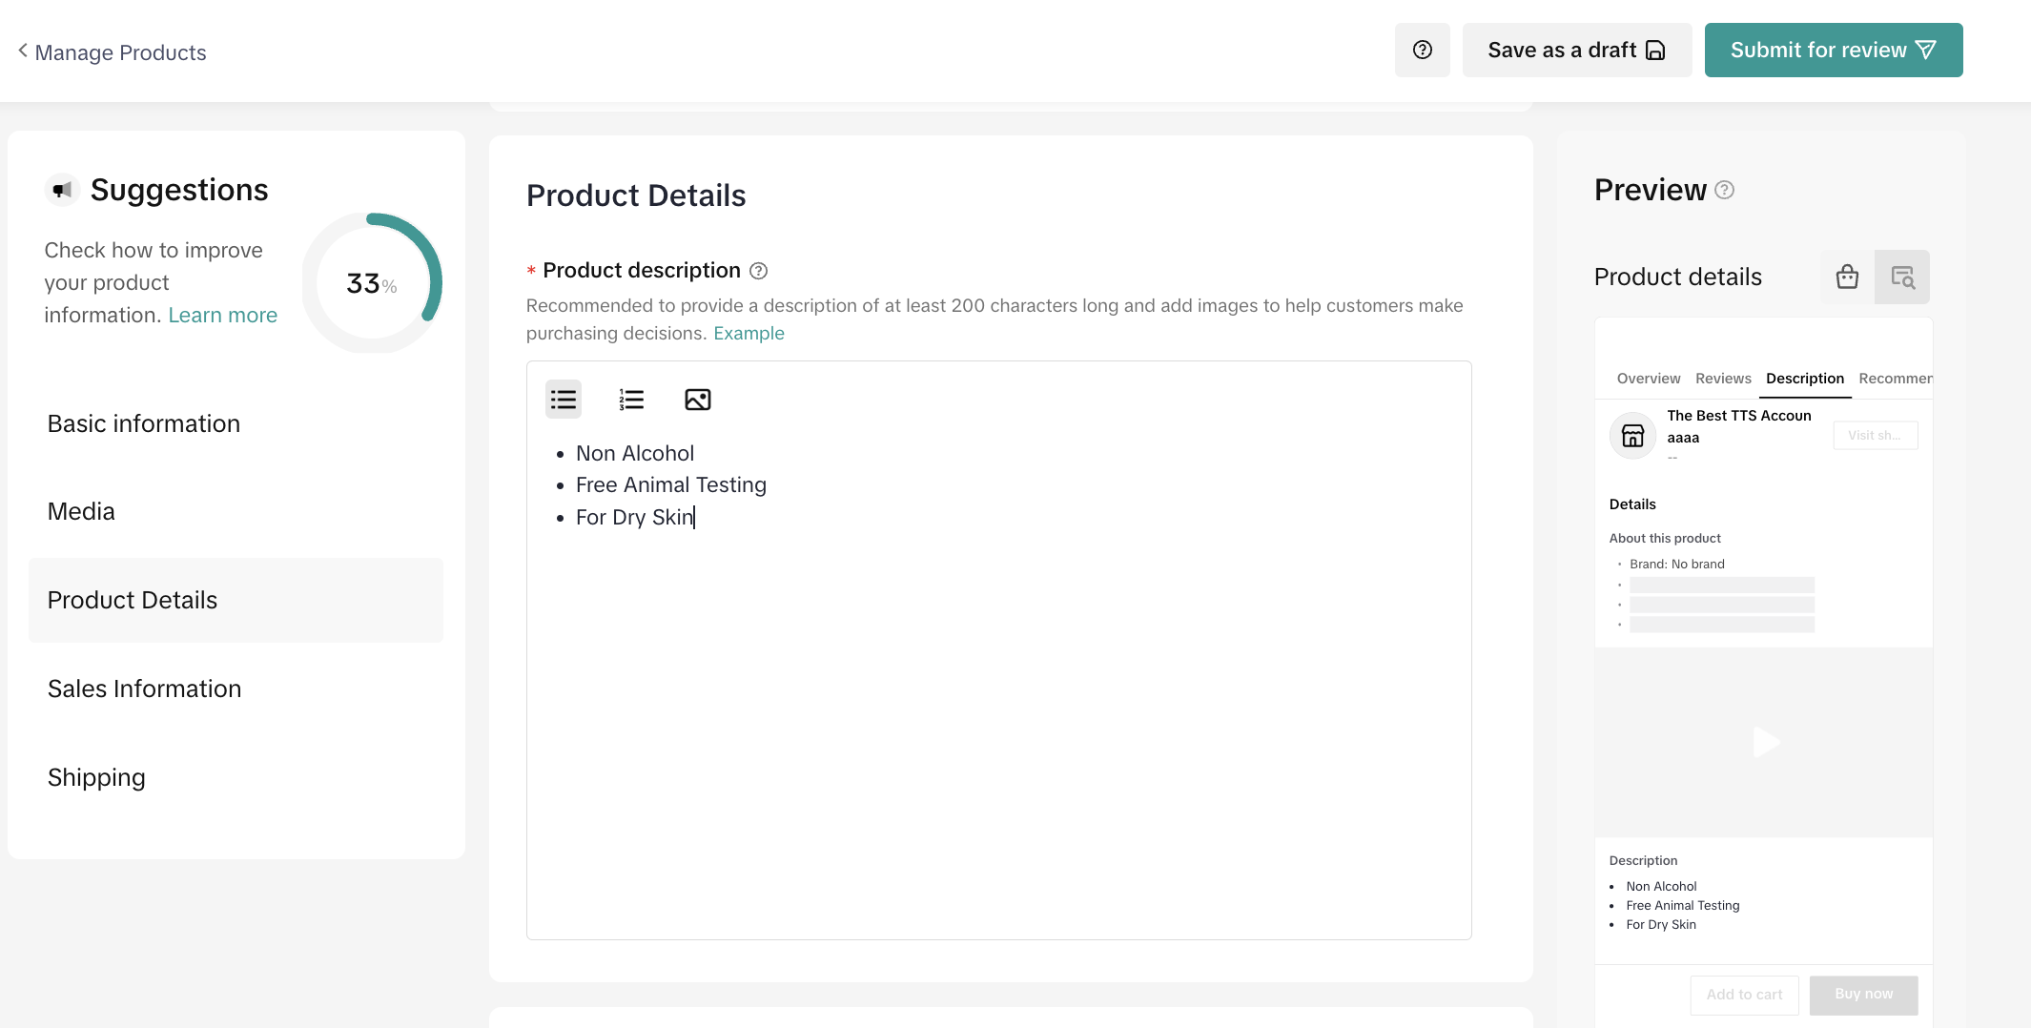Go back to Manage Products
Screen dimensions: 2031x1028
click(112, 52)
